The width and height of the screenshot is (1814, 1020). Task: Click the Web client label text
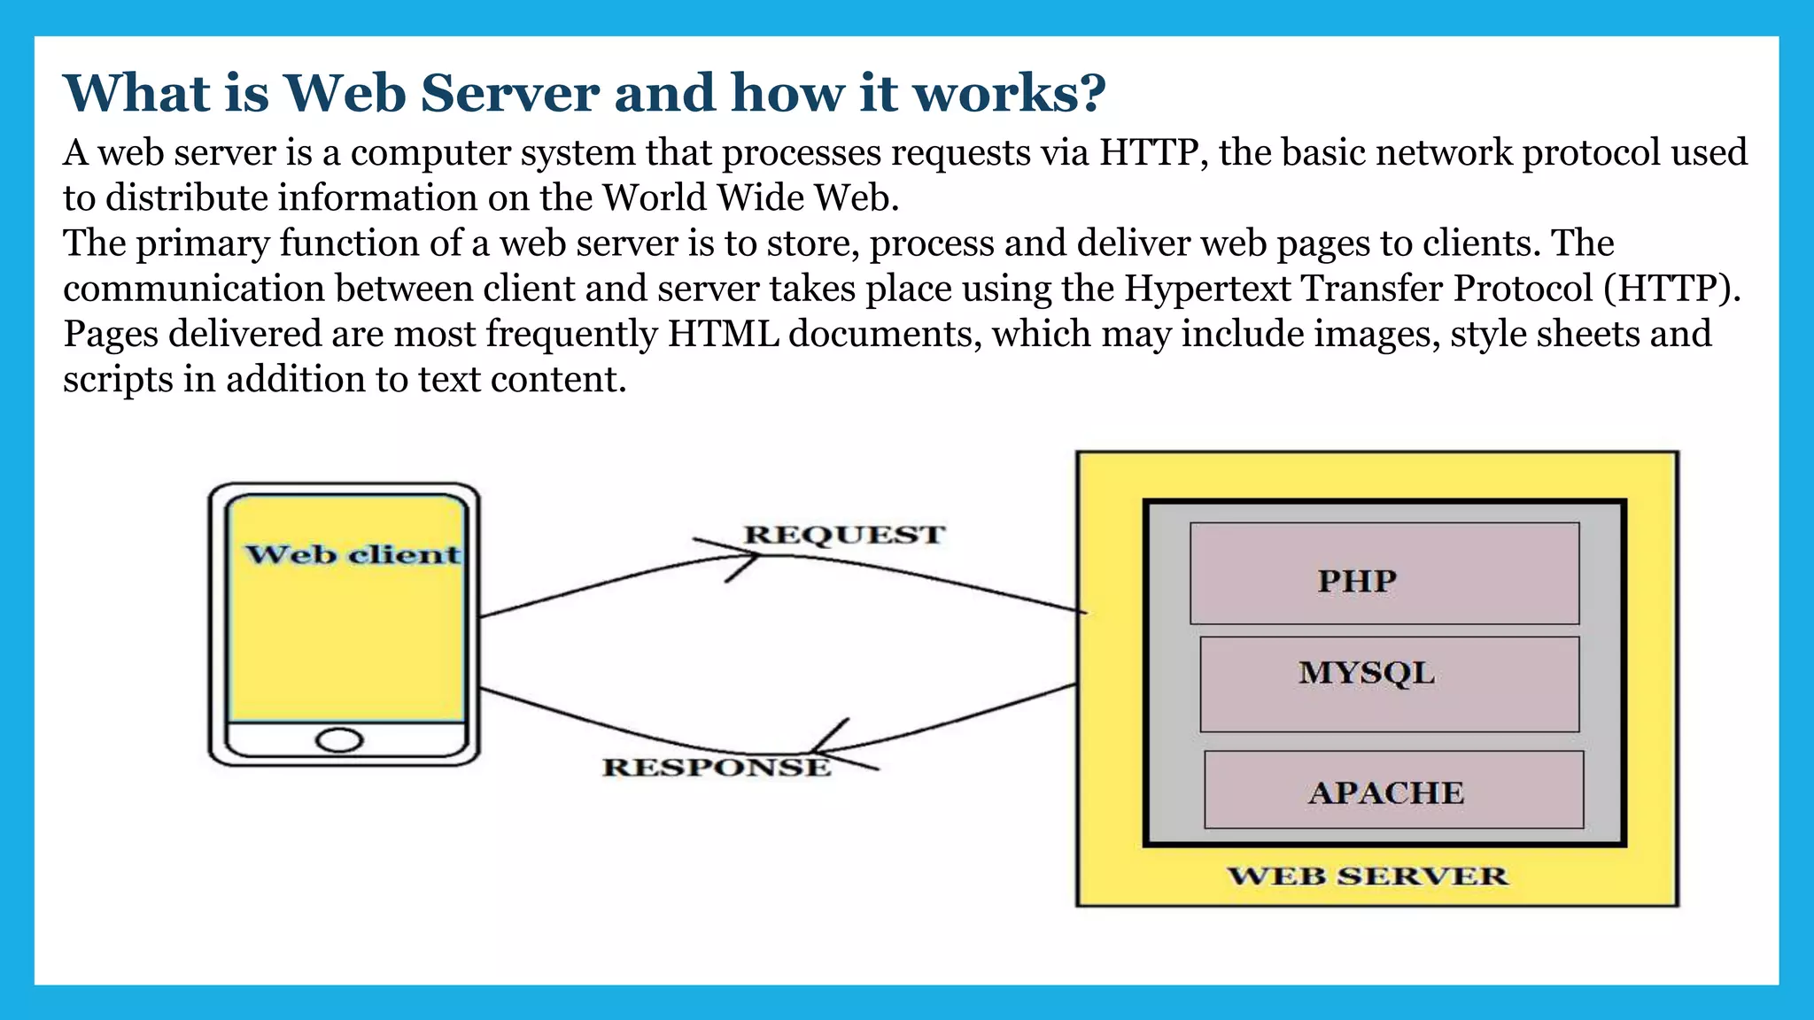point(353,555)
